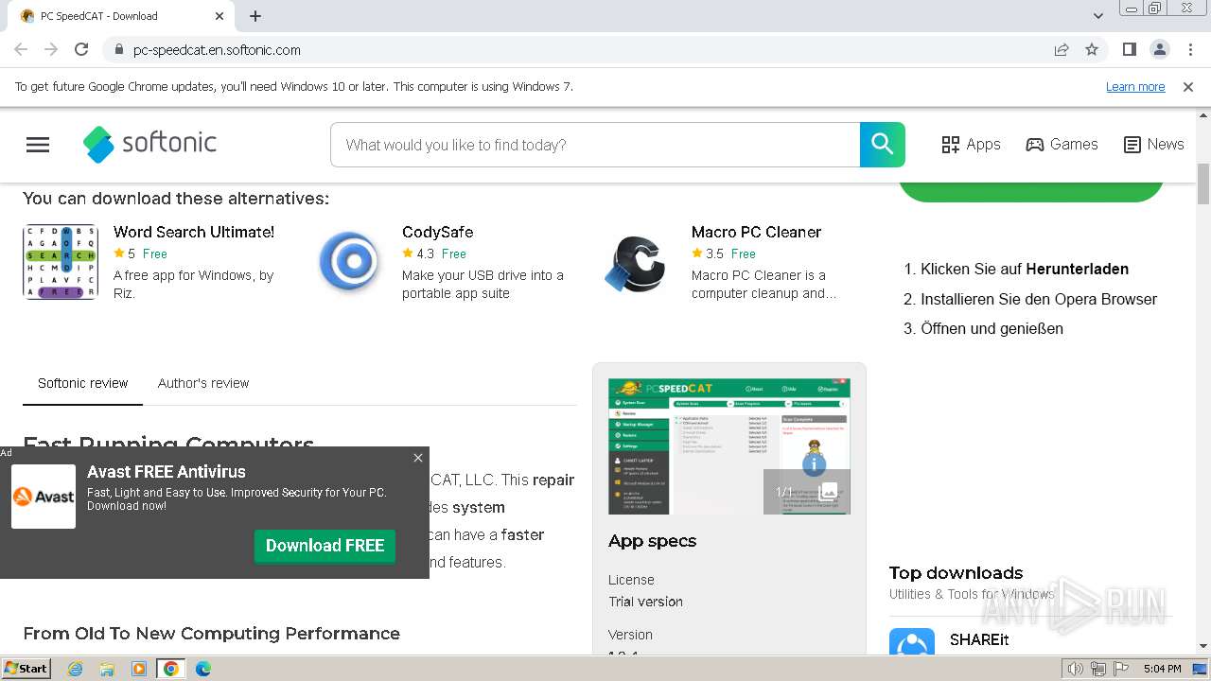Go back in browser history
Viewport: 1211px width, 681px height.
click(21, 49)
